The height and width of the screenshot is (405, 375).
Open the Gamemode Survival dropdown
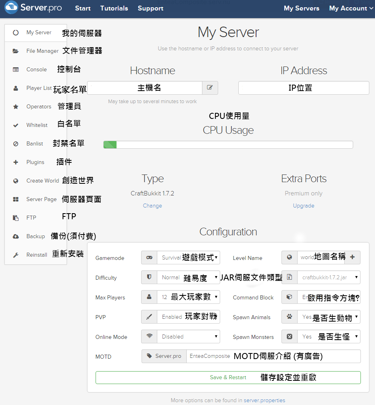tap(188, 258)
